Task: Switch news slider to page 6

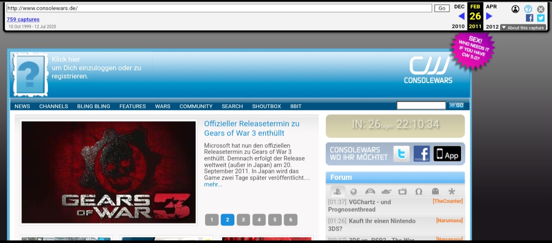Action: pos(290,220)
